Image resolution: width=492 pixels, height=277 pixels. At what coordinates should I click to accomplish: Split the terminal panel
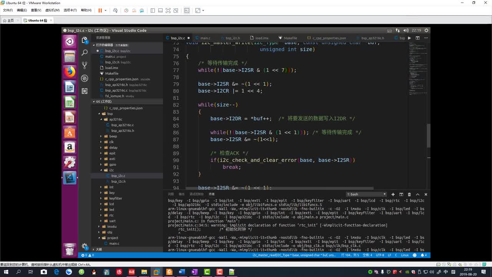[x=401, y=194]
